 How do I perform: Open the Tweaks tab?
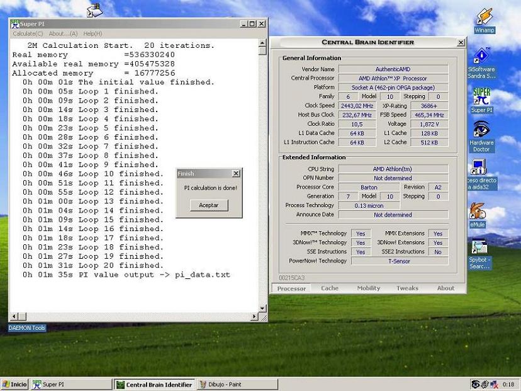click(x=407, y=288)
